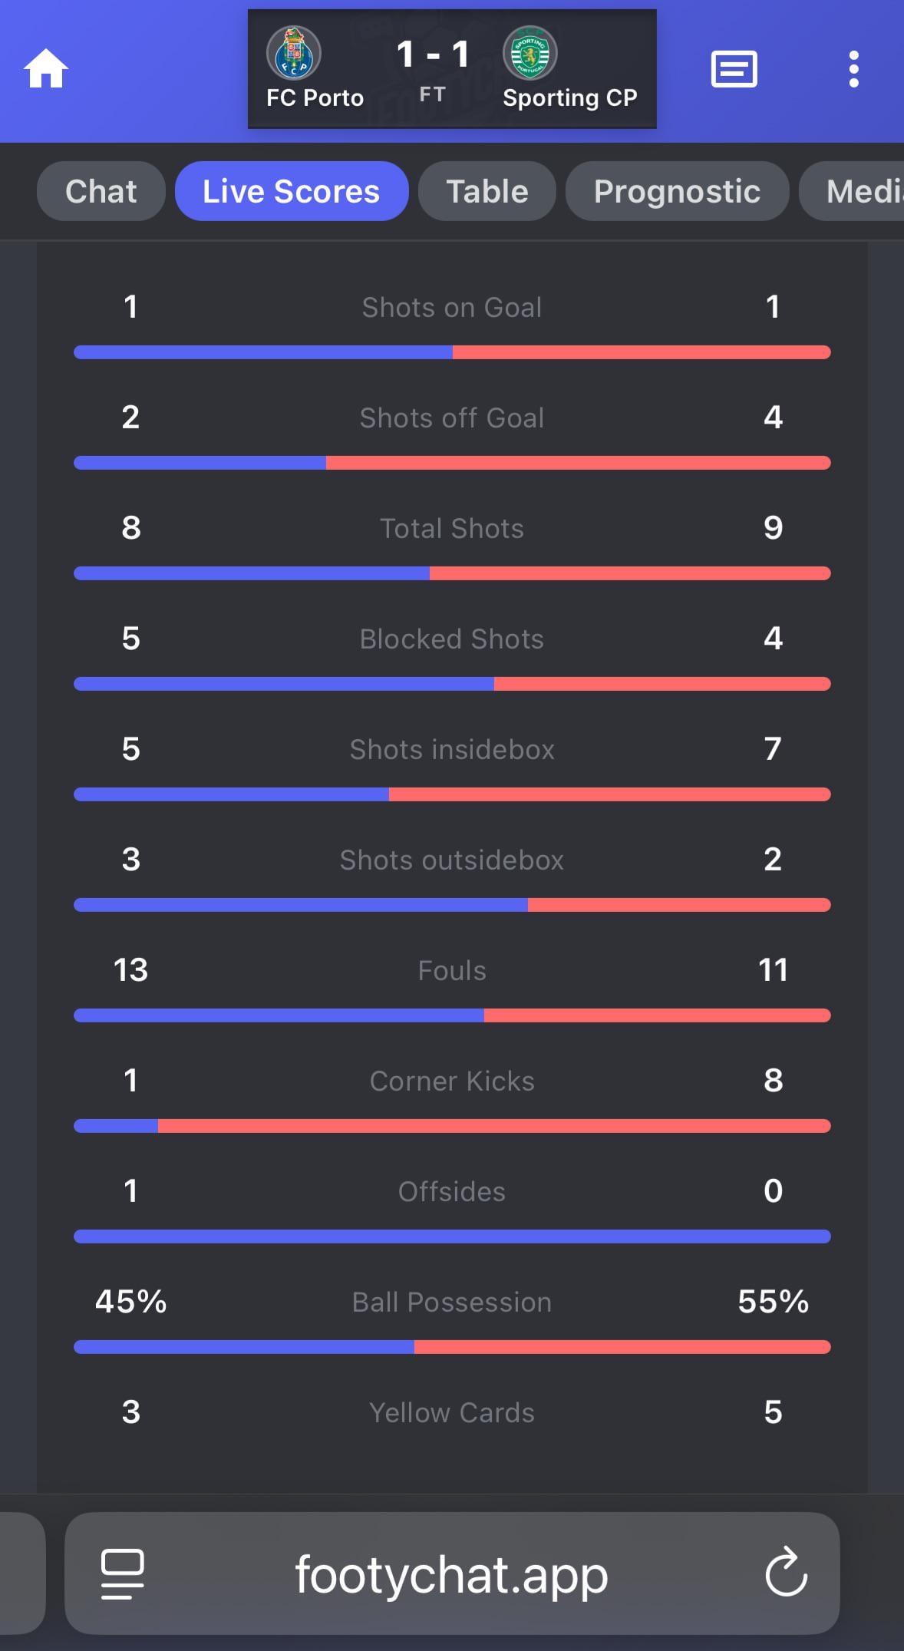This screenshot has width=904, height=1651.
Task: Tap the footychat.app address bar
Action: click(451, 1574)
